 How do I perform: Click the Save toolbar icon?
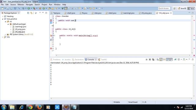pyautogui.click(x=8, y=8)
